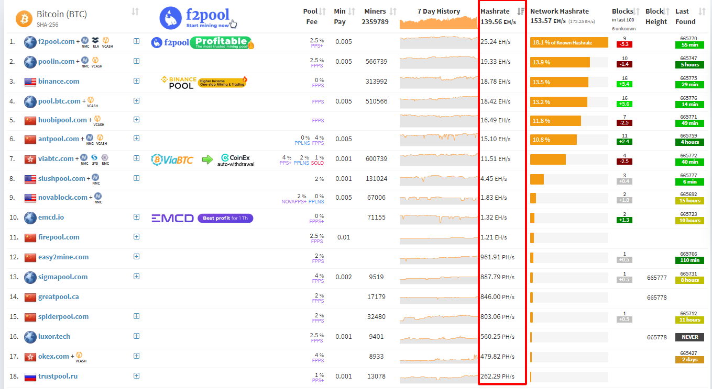
Task: Expand details for emcd.io row
Action: click(x=137, y=216)
